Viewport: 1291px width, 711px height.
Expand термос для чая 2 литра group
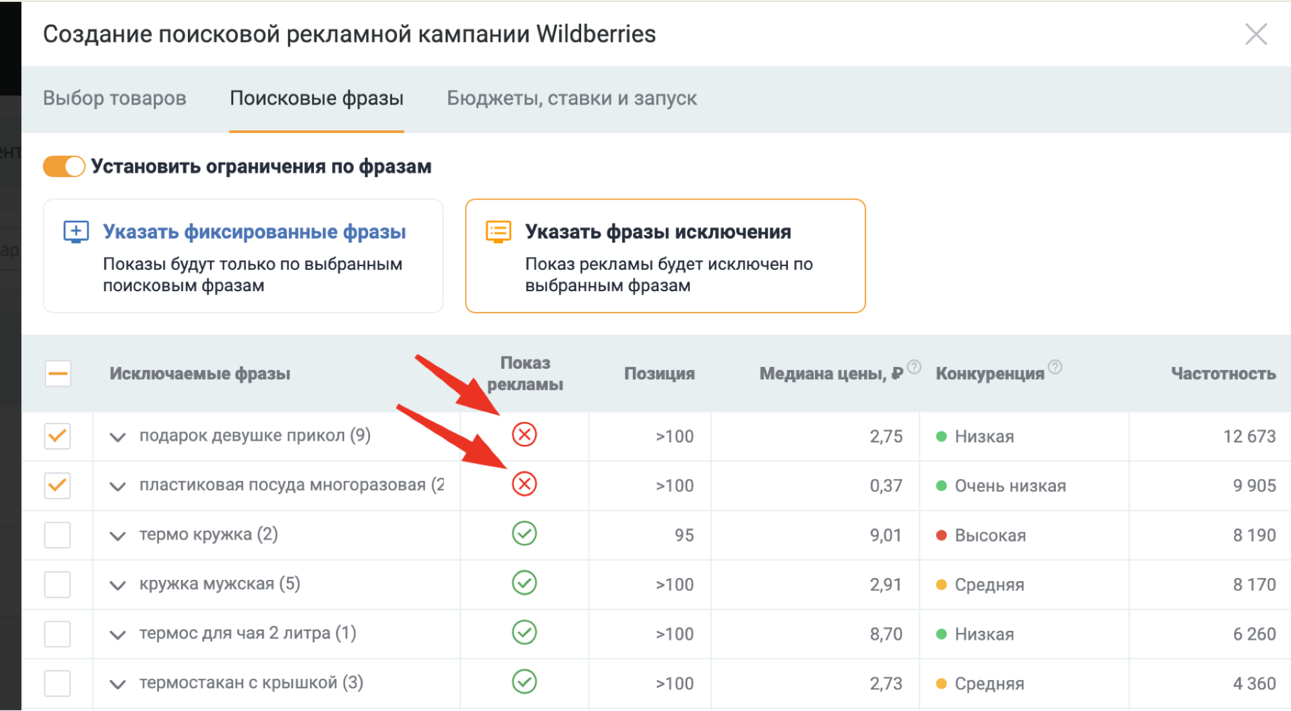(x=118, y=635)
